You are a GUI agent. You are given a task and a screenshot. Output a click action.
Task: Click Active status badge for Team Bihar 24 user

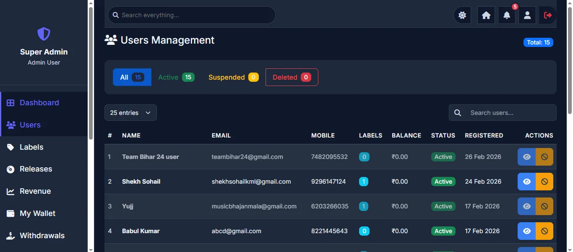(x=443, y=157)
